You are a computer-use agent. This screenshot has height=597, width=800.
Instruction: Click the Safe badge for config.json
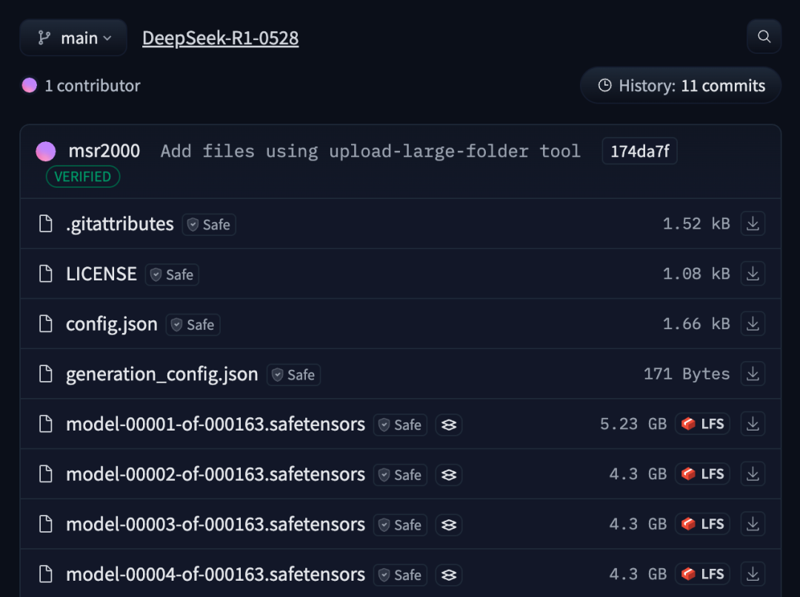pos(193,325)
